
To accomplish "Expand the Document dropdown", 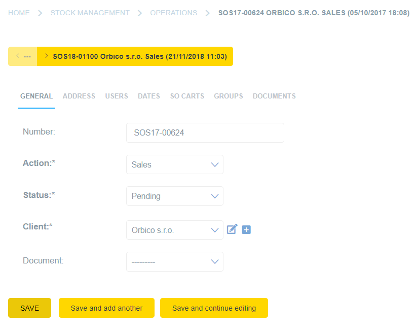I will click(174, 261).
